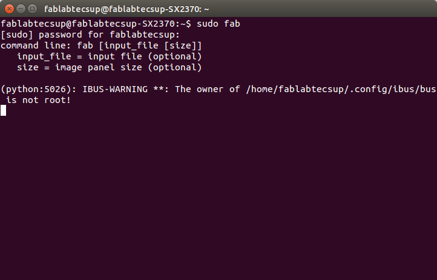The width and height of the screenshot is (437, 280).
Task: Click the "is not root!" text
Action: pos(39,100)
